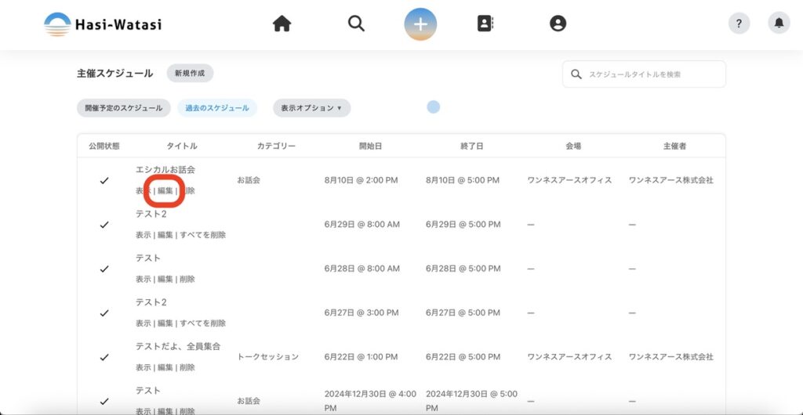Expand the 表示オプション dropdown

311,108
